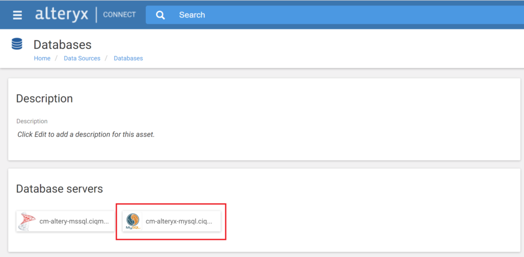The height and width of the screenshot is (257, 524).
Task: Click the MySQL dolphin logo icon
Action: pyautogui.click(x=133, y=221)
